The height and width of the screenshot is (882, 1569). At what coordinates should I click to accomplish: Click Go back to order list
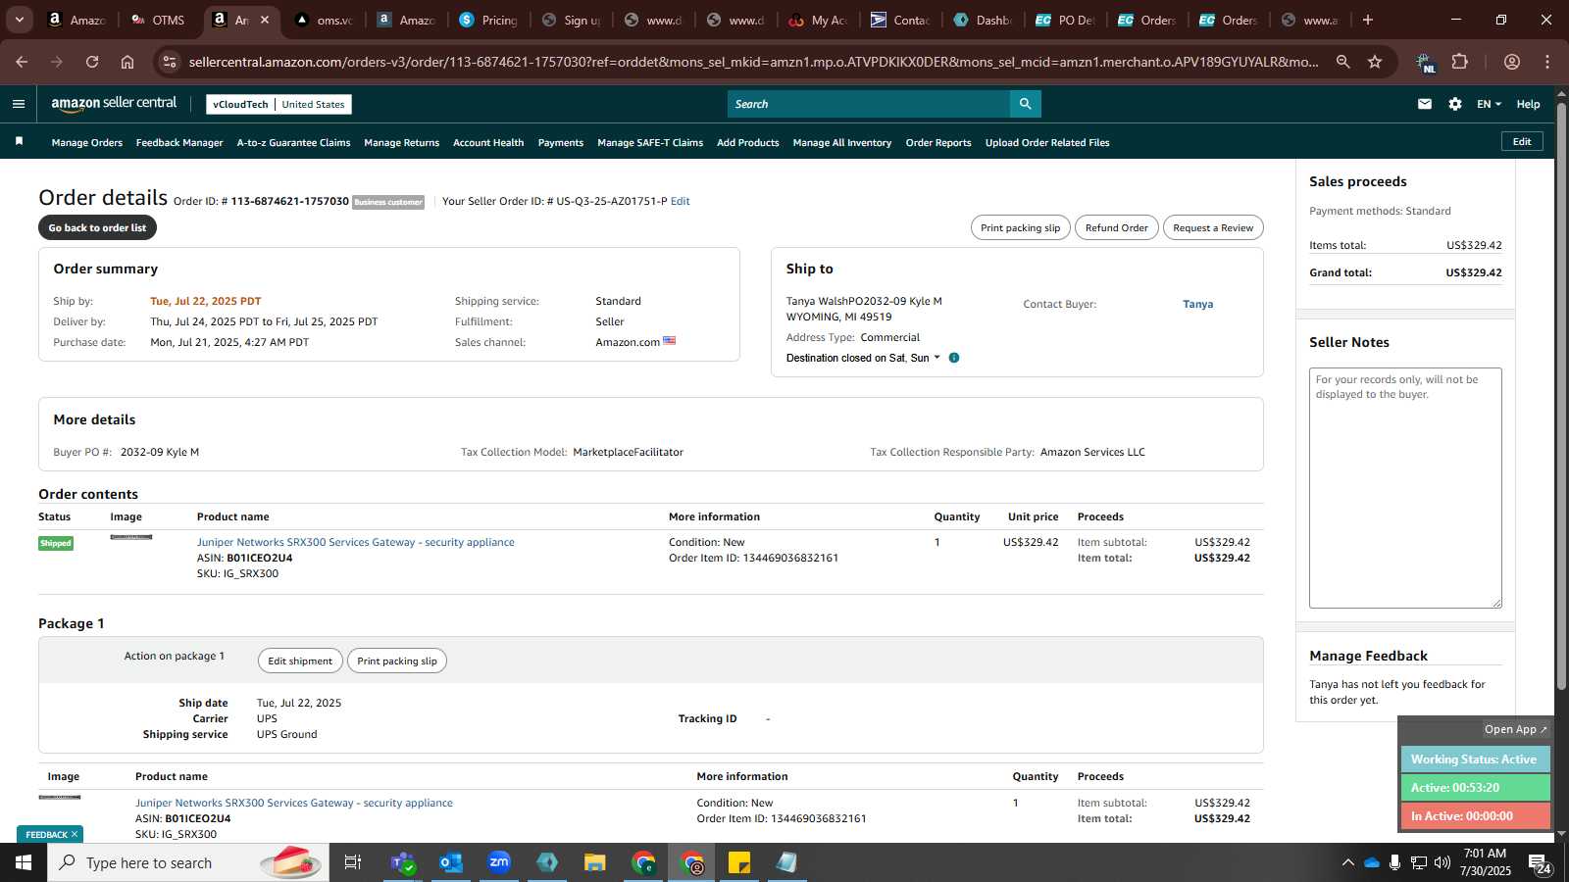[x=97, y=228]
